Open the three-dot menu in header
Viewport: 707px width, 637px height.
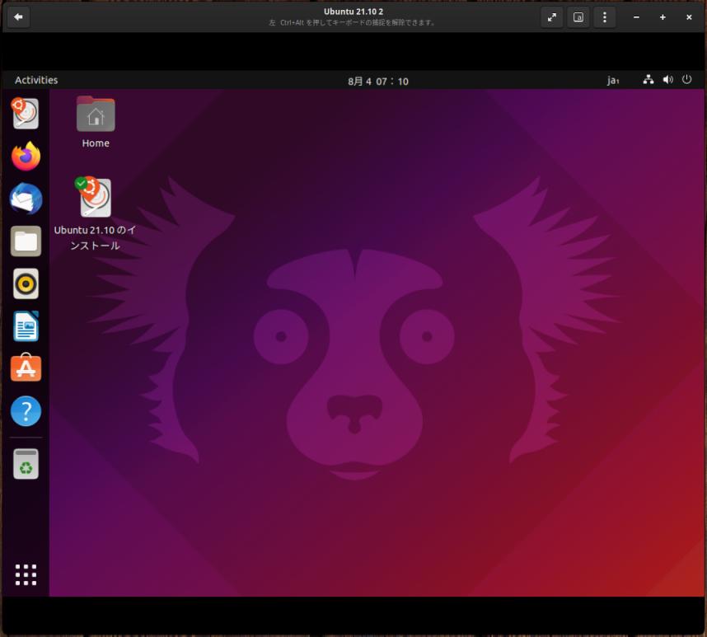point(604,17)
